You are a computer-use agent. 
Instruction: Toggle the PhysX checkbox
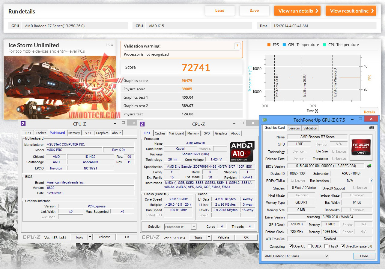click(326, 246)
